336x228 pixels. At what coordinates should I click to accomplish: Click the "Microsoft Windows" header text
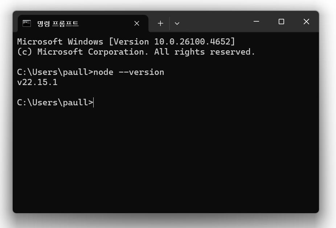60,42
